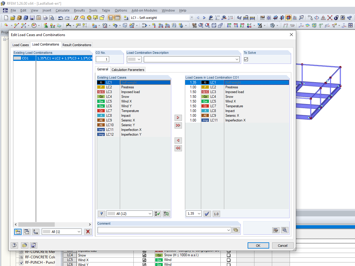The image size is (355, 266).
Task: Open the load case filter dropdown showing All (12)
Action: point(129,213)
